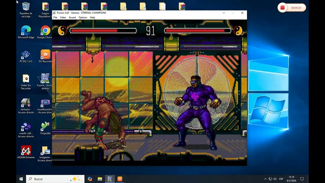This screenshot has width=325, height=183.
Task: Click the right yin-yang emblem in game
Action: (238, 31)
